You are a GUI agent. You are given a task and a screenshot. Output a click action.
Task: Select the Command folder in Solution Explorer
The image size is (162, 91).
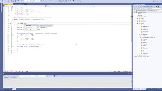click(145, 31)
